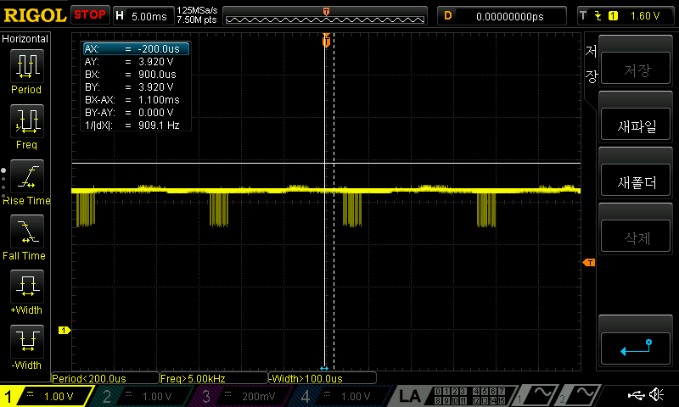Click the 삭제 delete button

coord(636,237)
